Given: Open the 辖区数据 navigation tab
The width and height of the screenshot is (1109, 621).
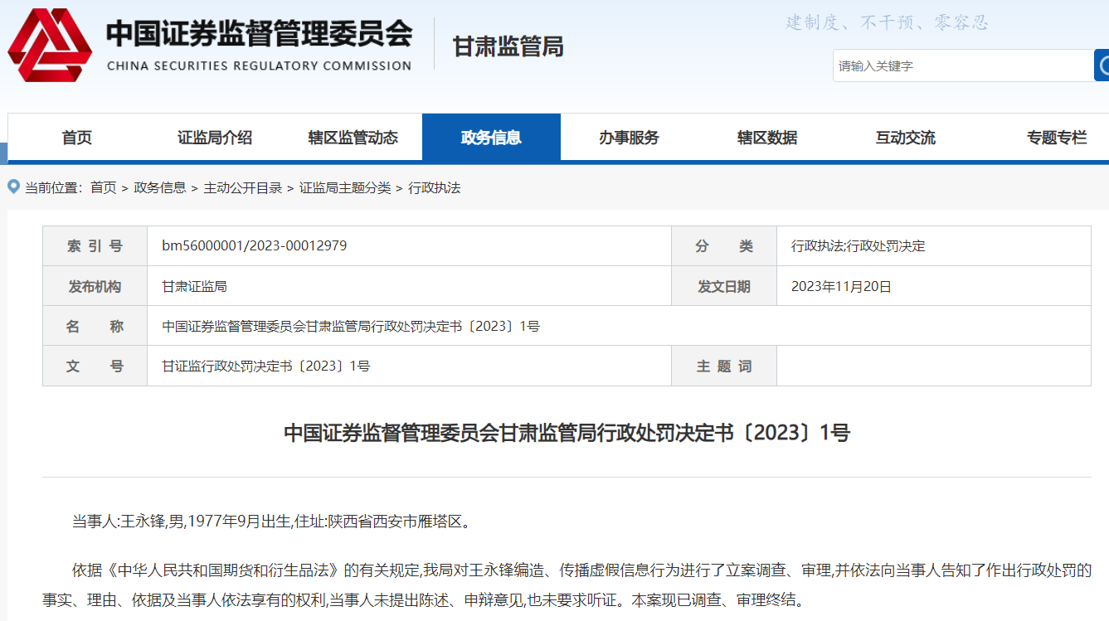Looking at the screenshot, I should (x=767, y=138).
